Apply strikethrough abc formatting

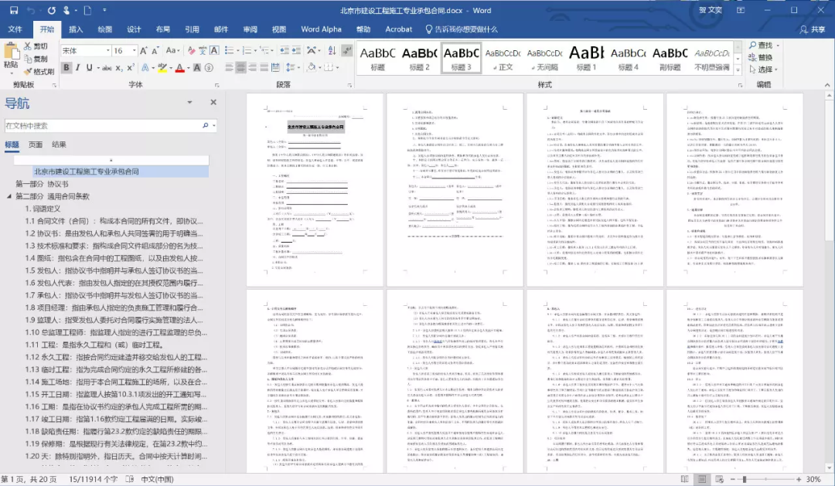pyautogui.click(x=107, y=67)
